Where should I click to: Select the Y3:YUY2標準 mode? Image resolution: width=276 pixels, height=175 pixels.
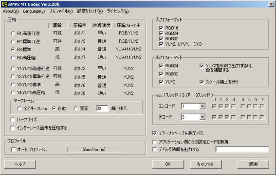point(13,85)
